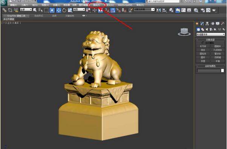This screenshot has width=227, height=149.
Task: Select the Shapes category icon
Action: (x=203, y=29)
